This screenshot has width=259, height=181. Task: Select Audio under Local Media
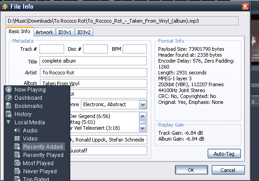30,130
